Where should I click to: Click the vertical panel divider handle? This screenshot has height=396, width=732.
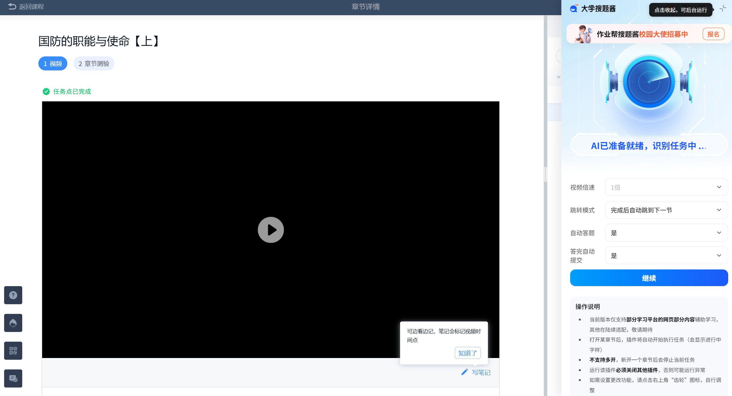point(545,174)
